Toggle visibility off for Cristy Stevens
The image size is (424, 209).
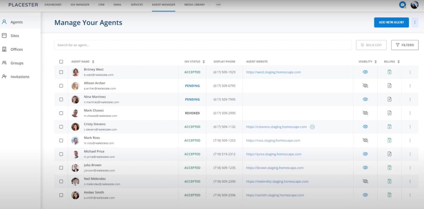coord(365,126)
